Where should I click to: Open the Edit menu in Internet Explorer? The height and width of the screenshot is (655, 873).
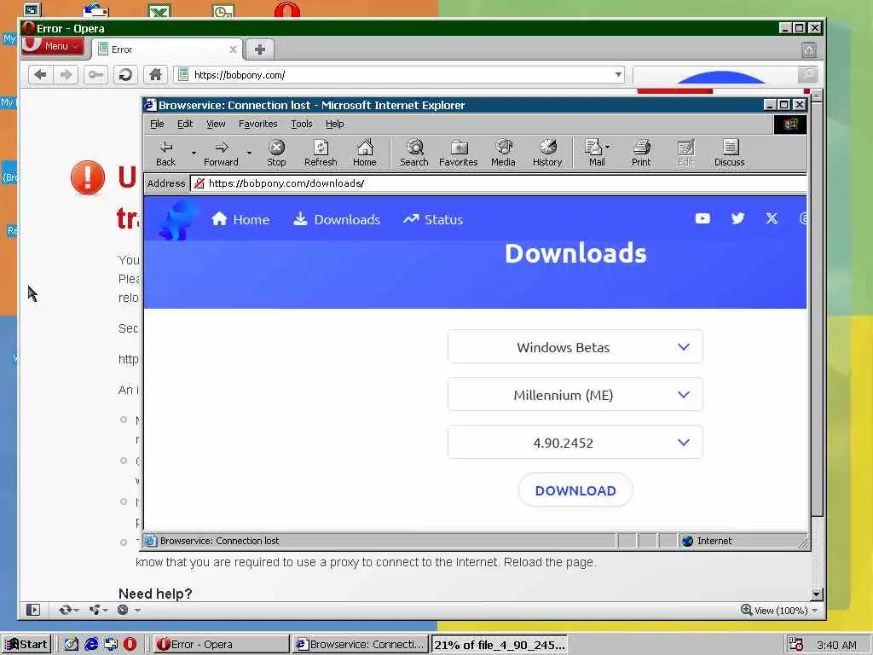pyautogui.click(x=185, y=124)
